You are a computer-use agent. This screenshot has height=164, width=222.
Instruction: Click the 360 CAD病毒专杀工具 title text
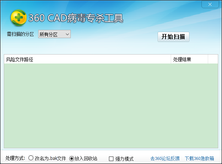pyautogui.click(x=76, y=18)
